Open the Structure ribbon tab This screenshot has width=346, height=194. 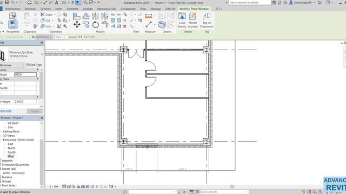pyautogui.click(x=30, y=9)
